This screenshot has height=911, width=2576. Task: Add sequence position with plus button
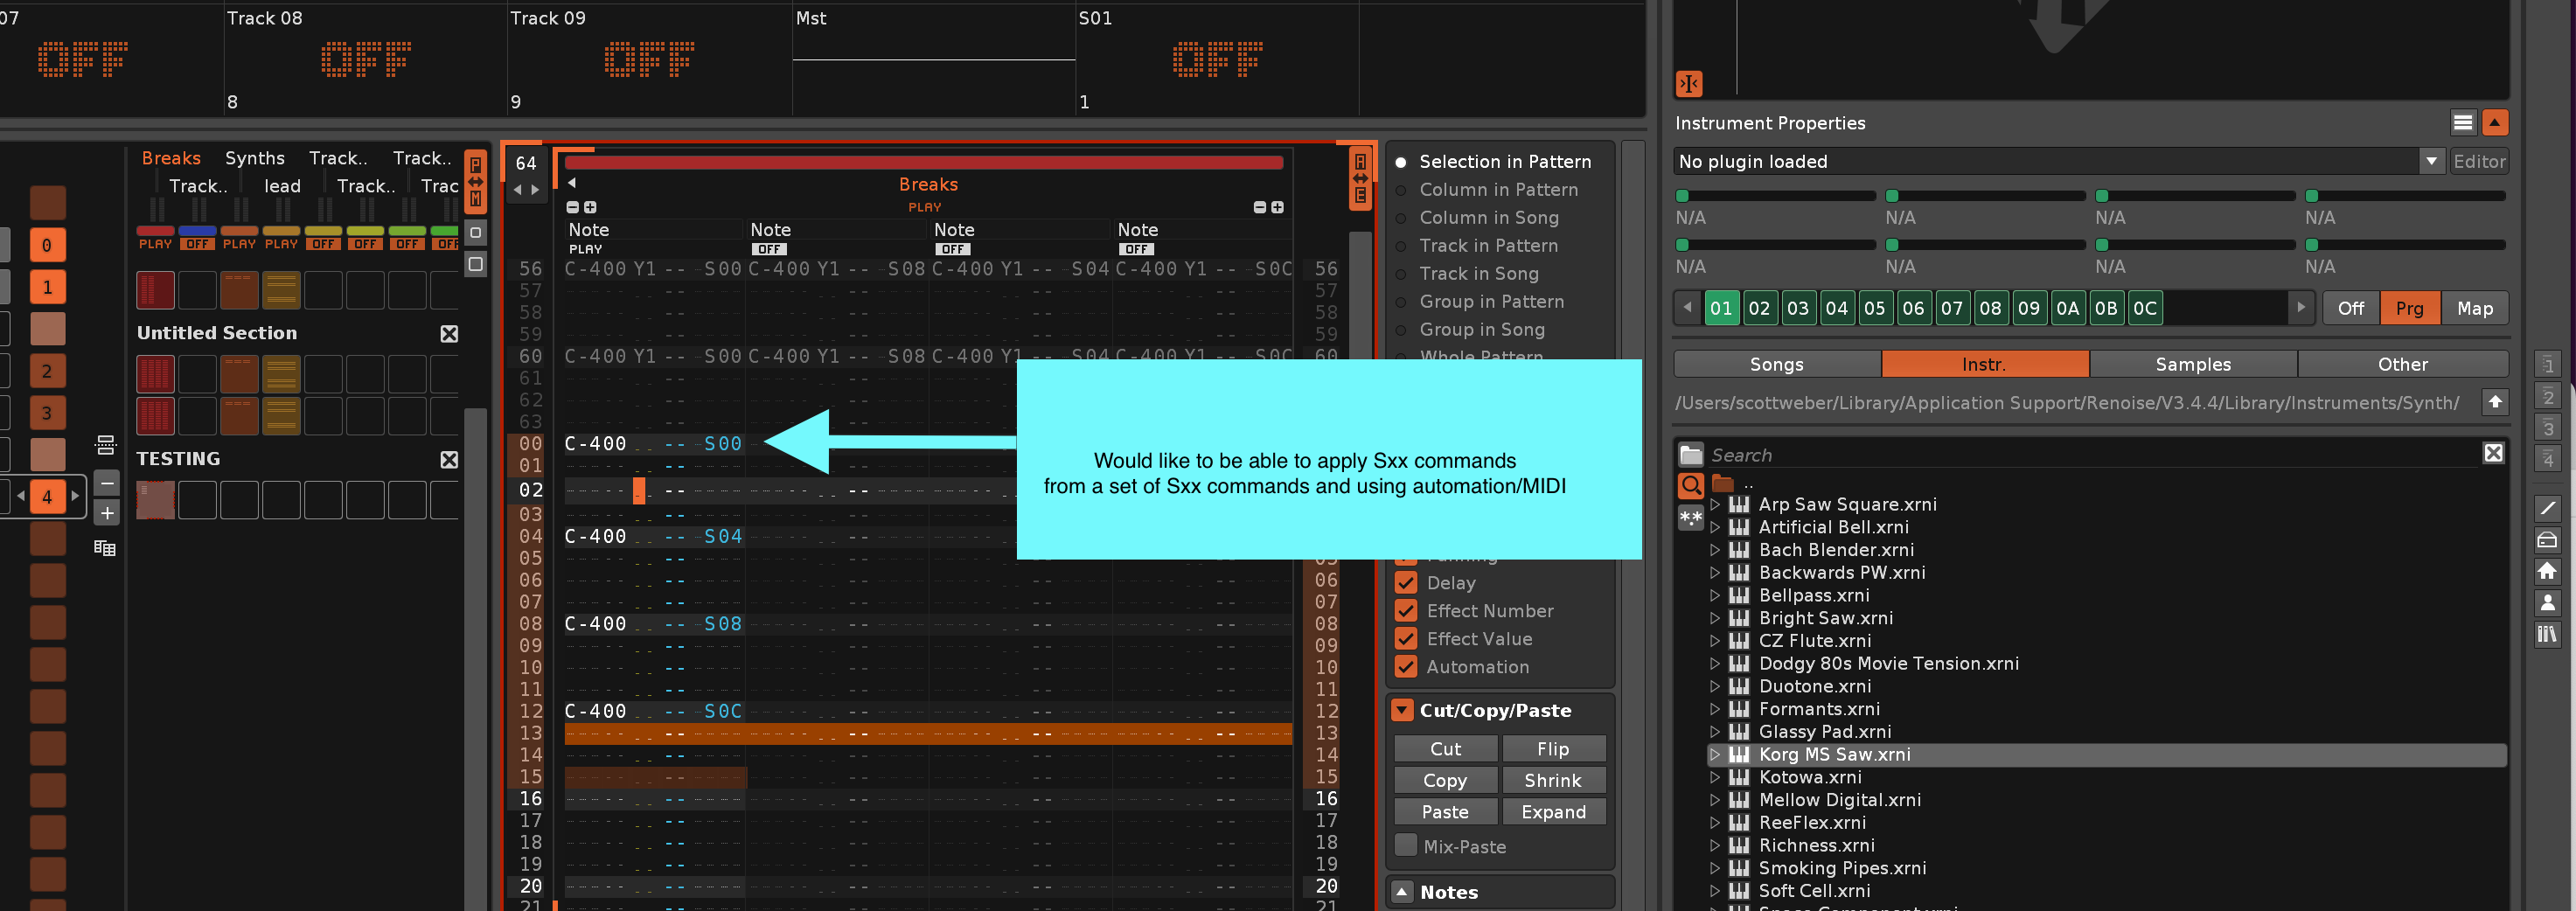[106, 513]
